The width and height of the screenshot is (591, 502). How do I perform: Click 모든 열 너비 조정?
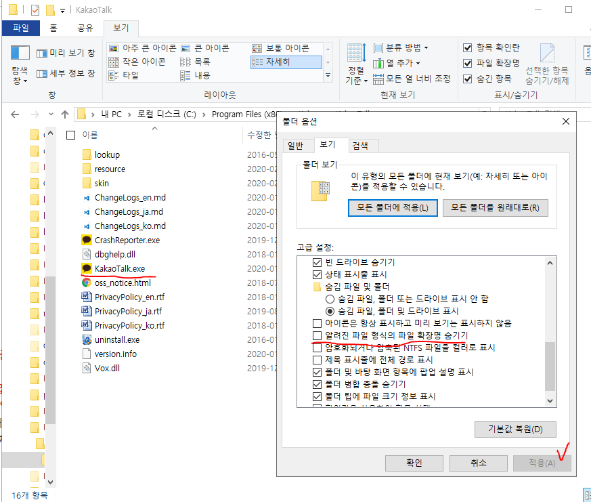tap(412, 79)
